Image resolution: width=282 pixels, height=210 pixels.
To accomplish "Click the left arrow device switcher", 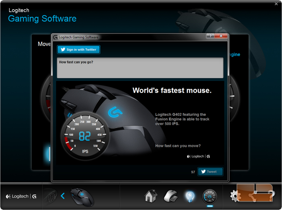I will point(63,196).
